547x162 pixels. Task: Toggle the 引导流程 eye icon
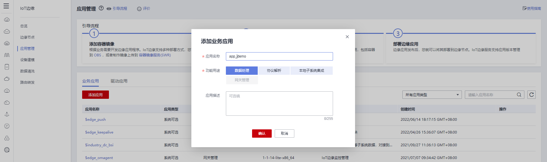coord(109,9)
